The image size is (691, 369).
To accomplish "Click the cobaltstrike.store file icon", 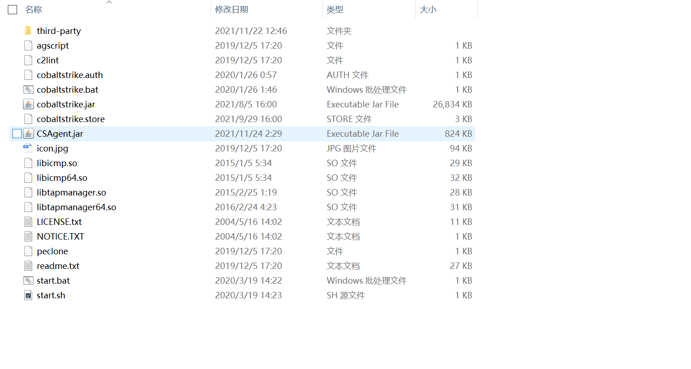I will coord(28,119).
